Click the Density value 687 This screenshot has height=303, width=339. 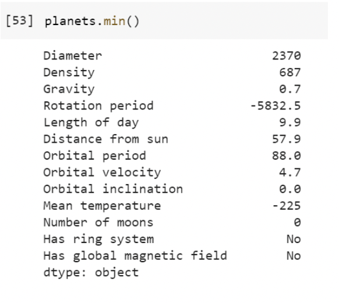click(x=290, y=72)
